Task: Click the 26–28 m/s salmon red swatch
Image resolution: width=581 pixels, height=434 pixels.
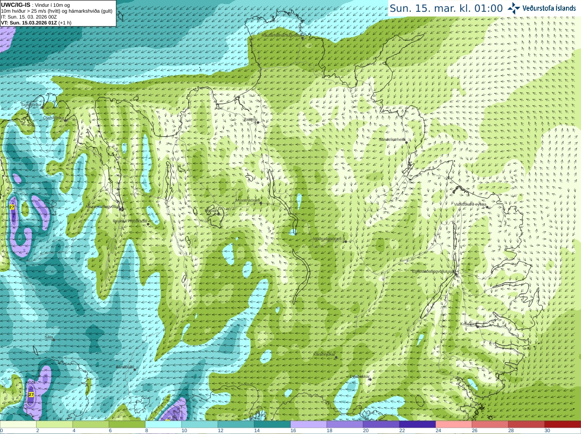Action: click(x=490, y=424)
